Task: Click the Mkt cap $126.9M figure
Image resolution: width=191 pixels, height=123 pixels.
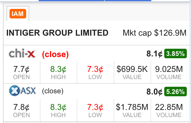Action: (x=154, y=33)
